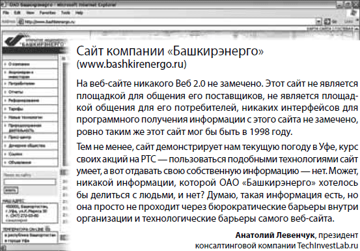Viewport: 360px width, 251px height.
Task: Open the View menu
Action: coord(30,12)
